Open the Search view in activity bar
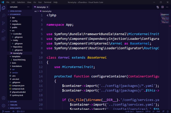Image resolution: width=171 pixels, height=113 pixels. pyautogui.click(x=3, y=15)
